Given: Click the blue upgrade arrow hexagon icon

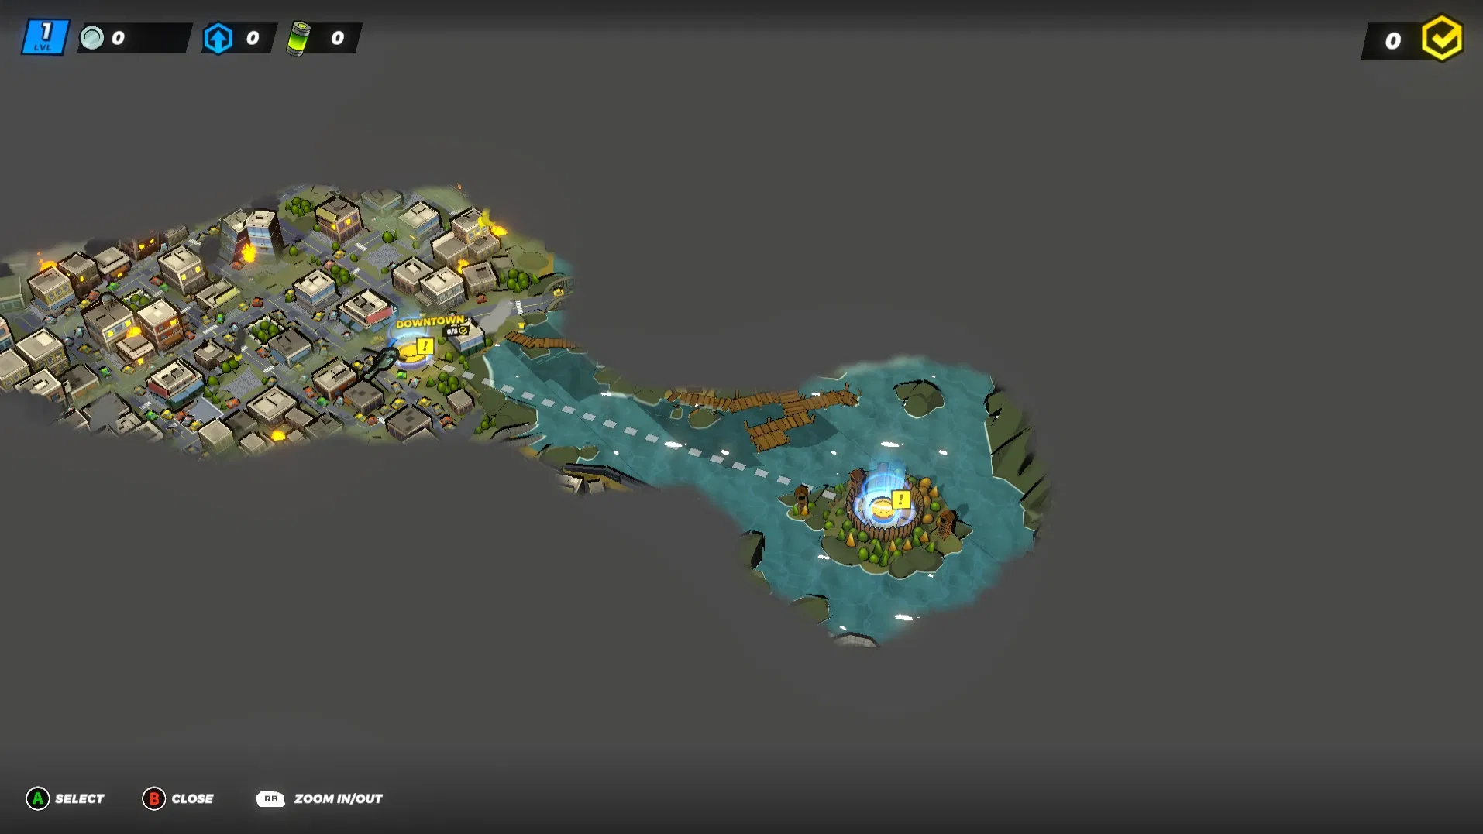Looking at the screenshot, I should pos(218,38).
